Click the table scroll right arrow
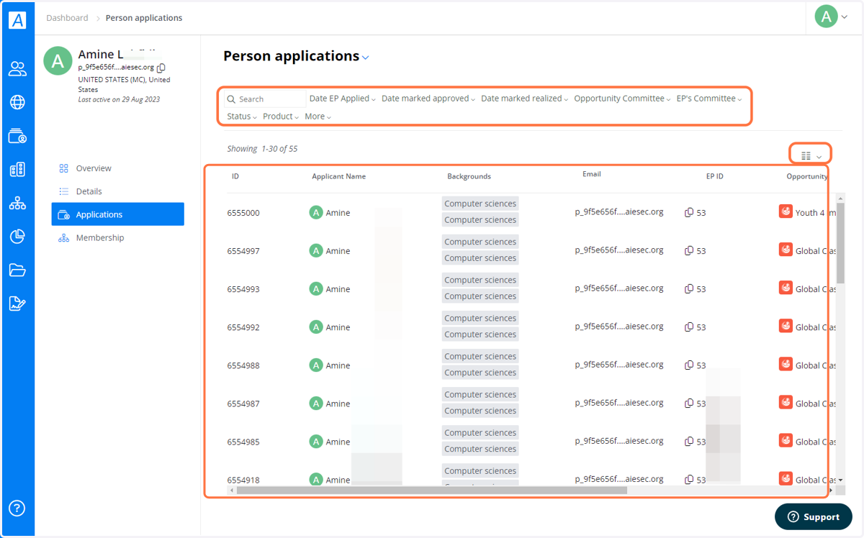The image size is (864, 538). point(832,491)
